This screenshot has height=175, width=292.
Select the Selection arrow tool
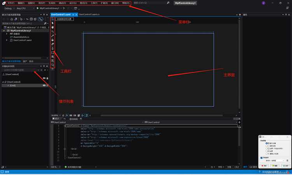[x=53, y=19]
